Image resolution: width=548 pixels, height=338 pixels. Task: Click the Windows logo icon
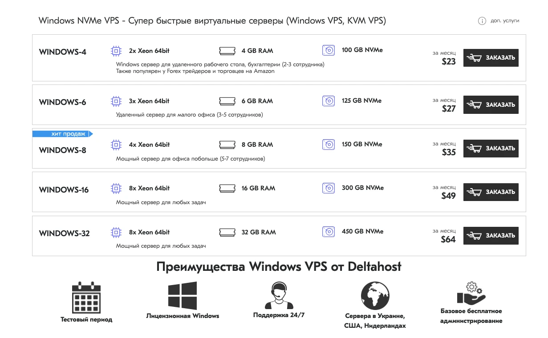(183, 296)
